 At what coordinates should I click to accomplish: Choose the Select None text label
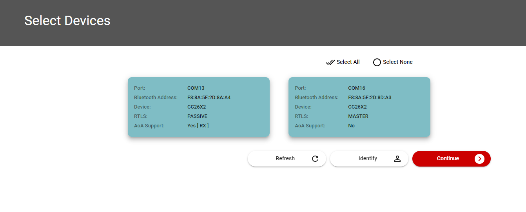397,62
